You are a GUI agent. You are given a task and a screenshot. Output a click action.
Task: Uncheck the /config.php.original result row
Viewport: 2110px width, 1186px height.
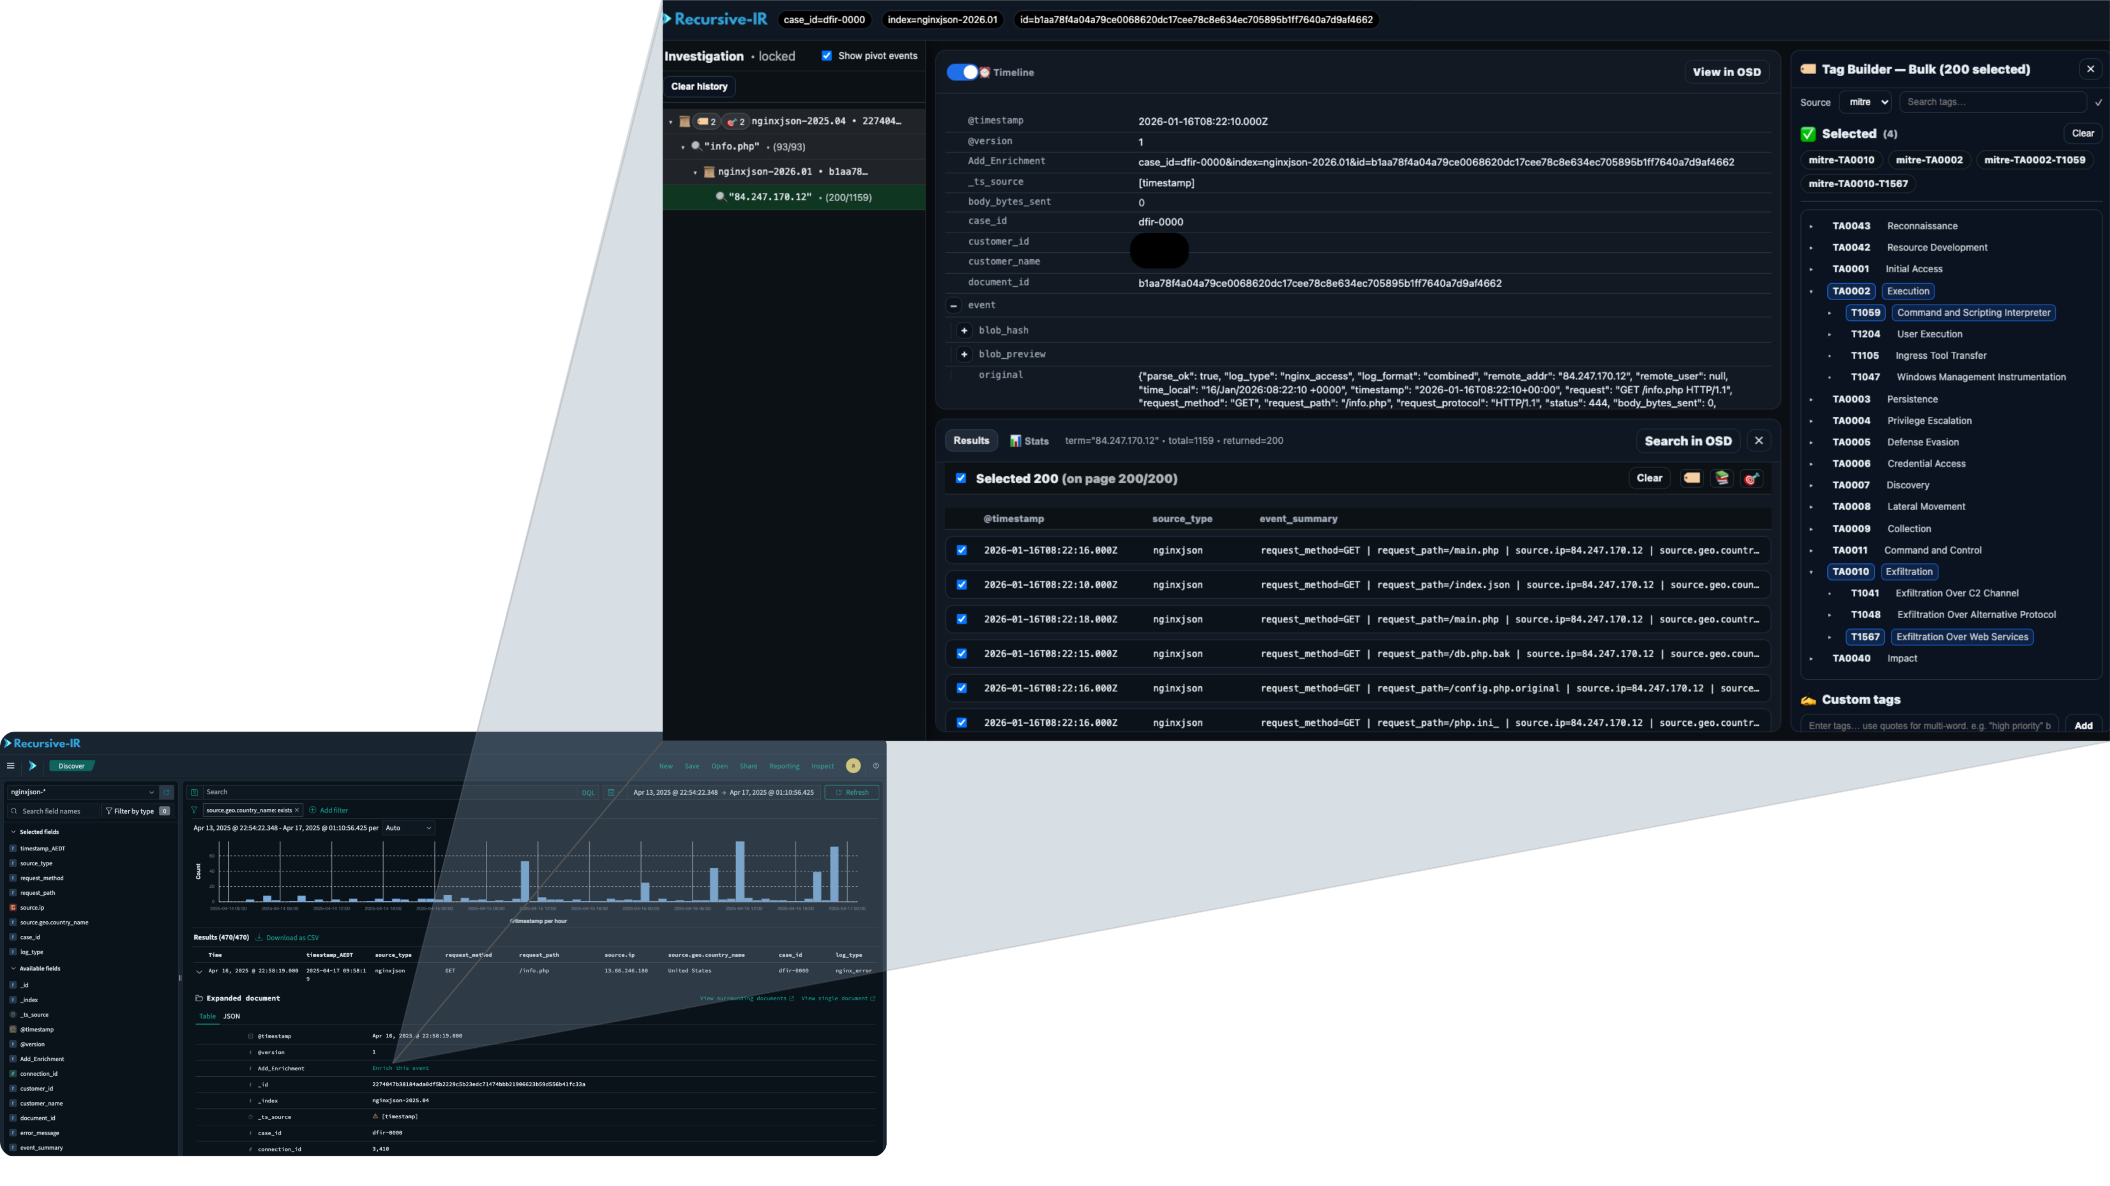pos(962,688)
